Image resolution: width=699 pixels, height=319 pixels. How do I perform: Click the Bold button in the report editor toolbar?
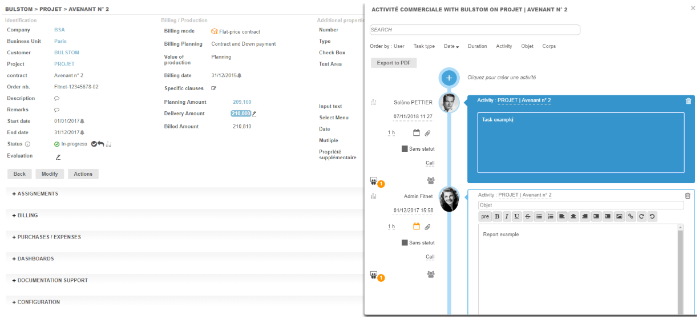point(497,216)
